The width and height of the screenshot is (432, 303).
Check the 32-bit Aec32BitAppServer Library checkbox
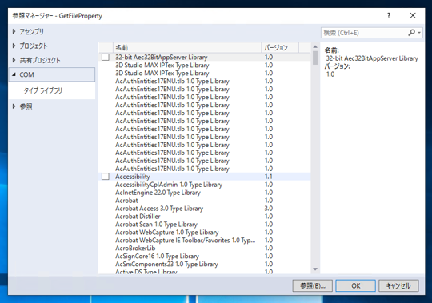pyautogui.click(x=106, y=57)
